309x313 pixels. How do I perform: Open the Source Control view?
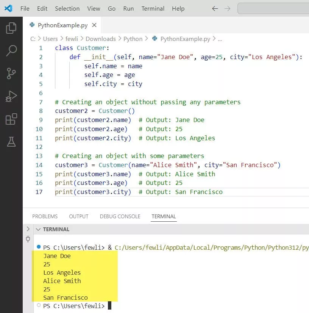pos(11,73)
